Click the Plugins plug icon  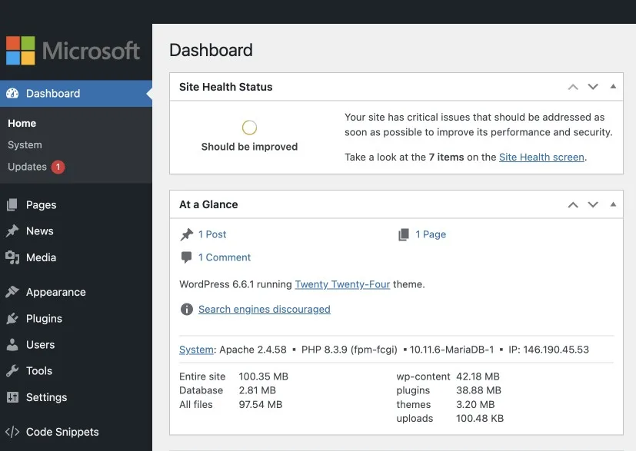pyautogui.click(x=12, y=319)
